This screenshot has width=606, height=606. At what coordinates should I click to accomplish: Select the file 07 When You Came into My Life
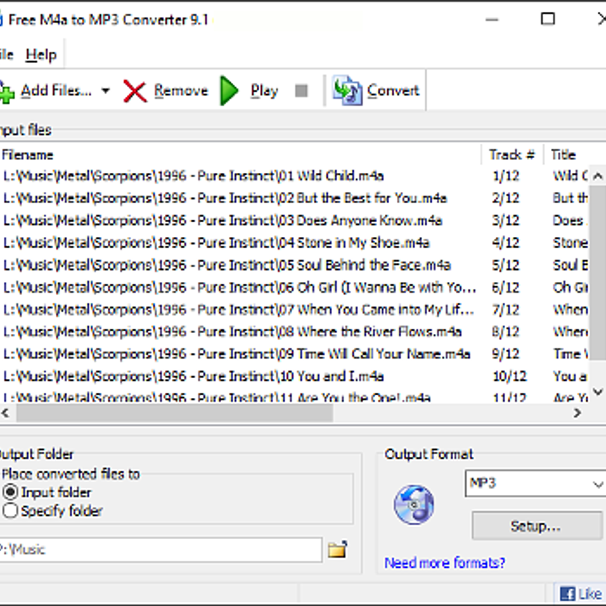point(239,310)
